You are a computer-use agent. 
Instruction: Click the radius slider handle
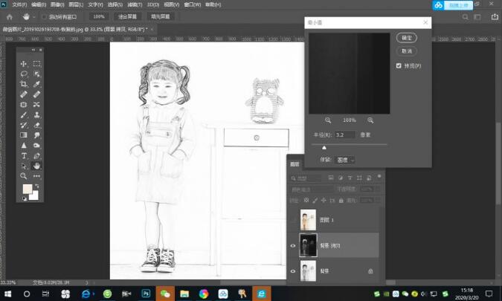(x=324, y=147)
